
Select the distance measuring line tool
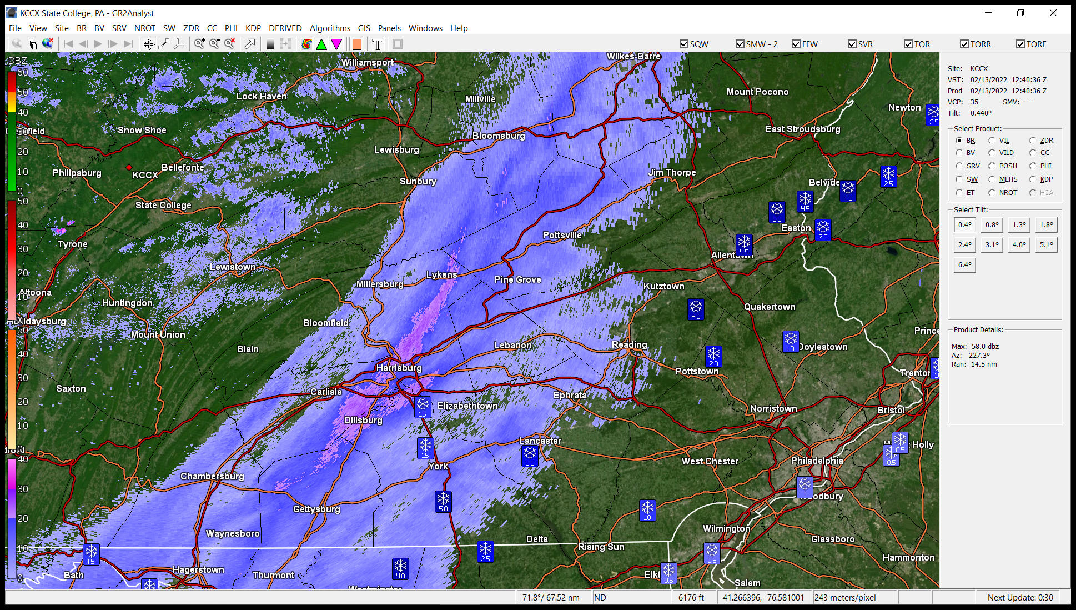click(x=164, y=44)
